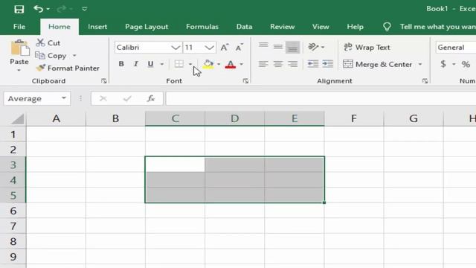Click the Redo arrow in Quick Access Toolbar
The image size is (476, 268).
pos(62,9)
